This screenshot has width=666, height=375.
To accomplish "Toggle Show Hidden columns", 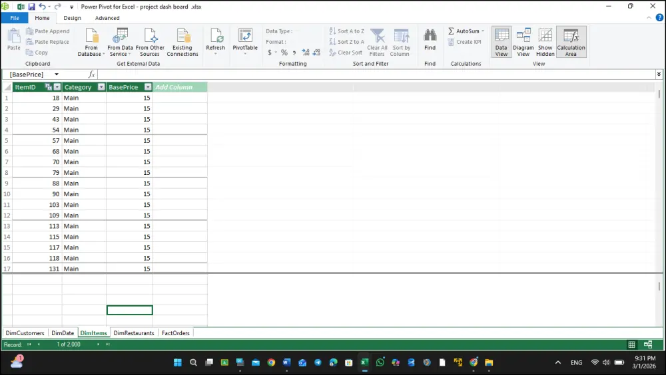I will (545, 42).
